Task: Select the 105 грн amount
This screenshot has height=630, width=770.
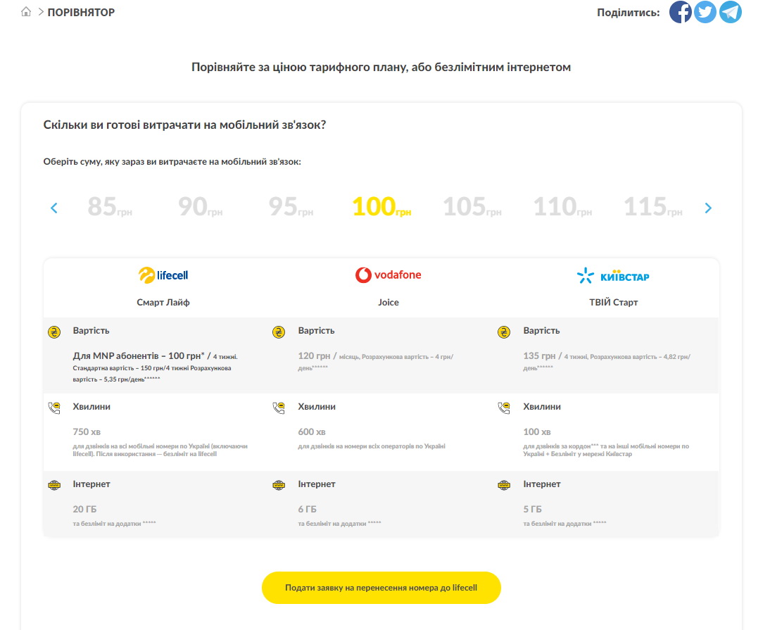Action: (x=472, y=207)
